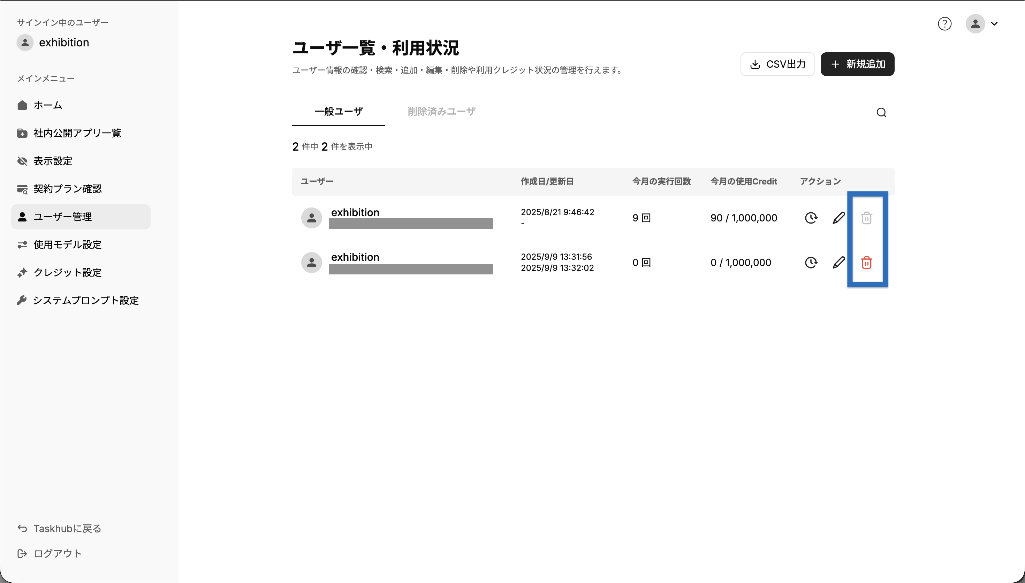Open ホーム in the sidebar
Image resolution: width=1025 pixels, height=583 pixels.
pos(48,105)
